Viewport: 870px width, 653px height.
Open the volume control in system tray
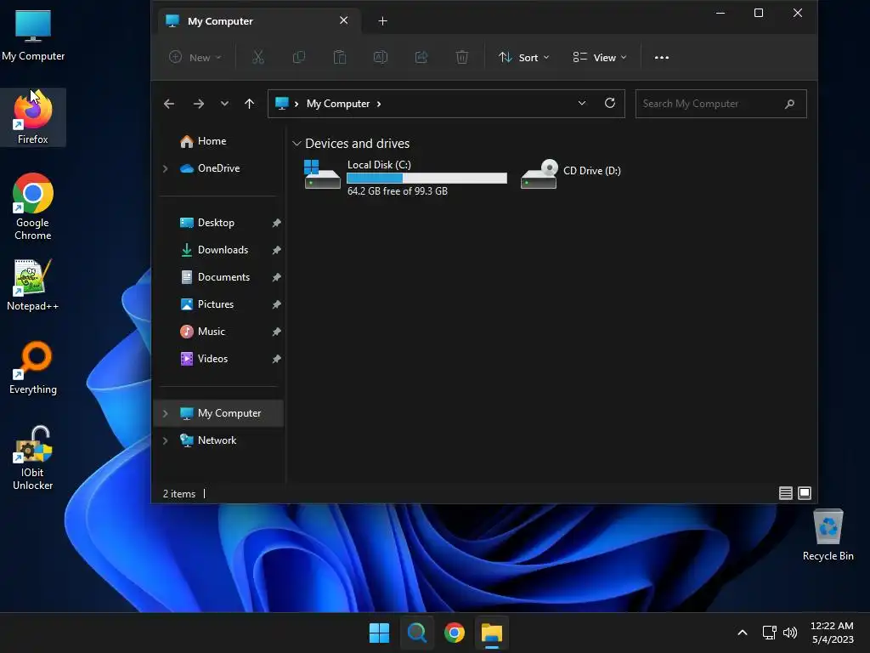click(x=790, y=633)
